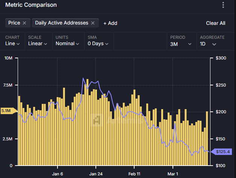Open the Aggregate 1D dropdown
Screen dimensions: 236x178
(208, 44)
